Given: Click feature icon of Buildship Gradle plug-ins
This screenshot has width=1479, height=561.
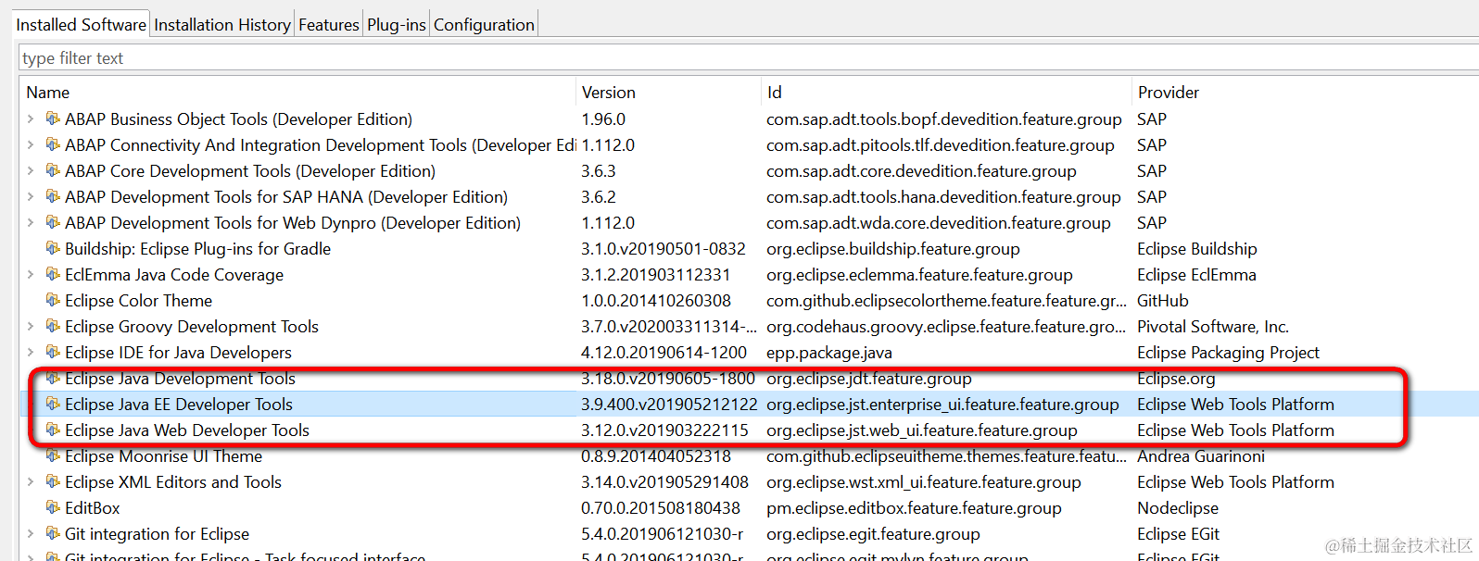Looking at the screenshot, I should [53, 248].
